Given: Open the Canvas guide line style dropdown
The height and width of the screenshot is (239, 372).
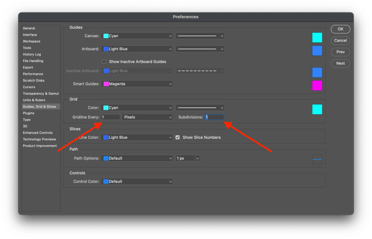Looking at the screenshot, I should (x=200, y=36).
